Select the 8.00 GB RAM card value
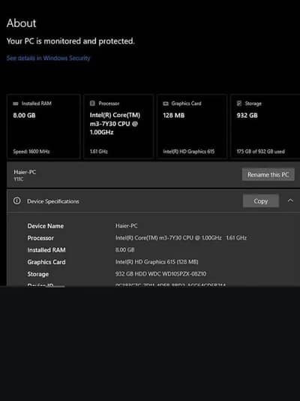This screenshot has height=401, width=300. pyautogui.click(x=24, y=116)
